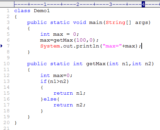Screen dimensions: 160x130
Task: Click the 'int' keyword on line 5
Action: pyautogui.click(x=45, y=34)
